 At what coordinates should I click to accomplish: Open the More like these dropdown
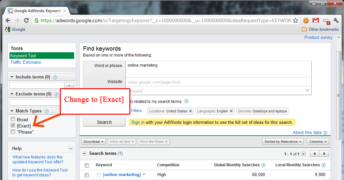click(154, 141)
